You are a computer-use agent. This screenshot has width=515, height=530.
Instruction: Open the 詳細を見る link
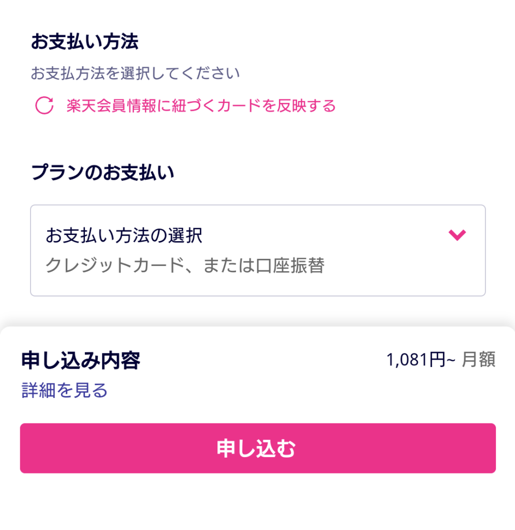point(65,390)
